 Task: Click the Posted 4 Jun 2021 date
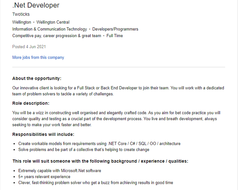click(x=29, y=47)
